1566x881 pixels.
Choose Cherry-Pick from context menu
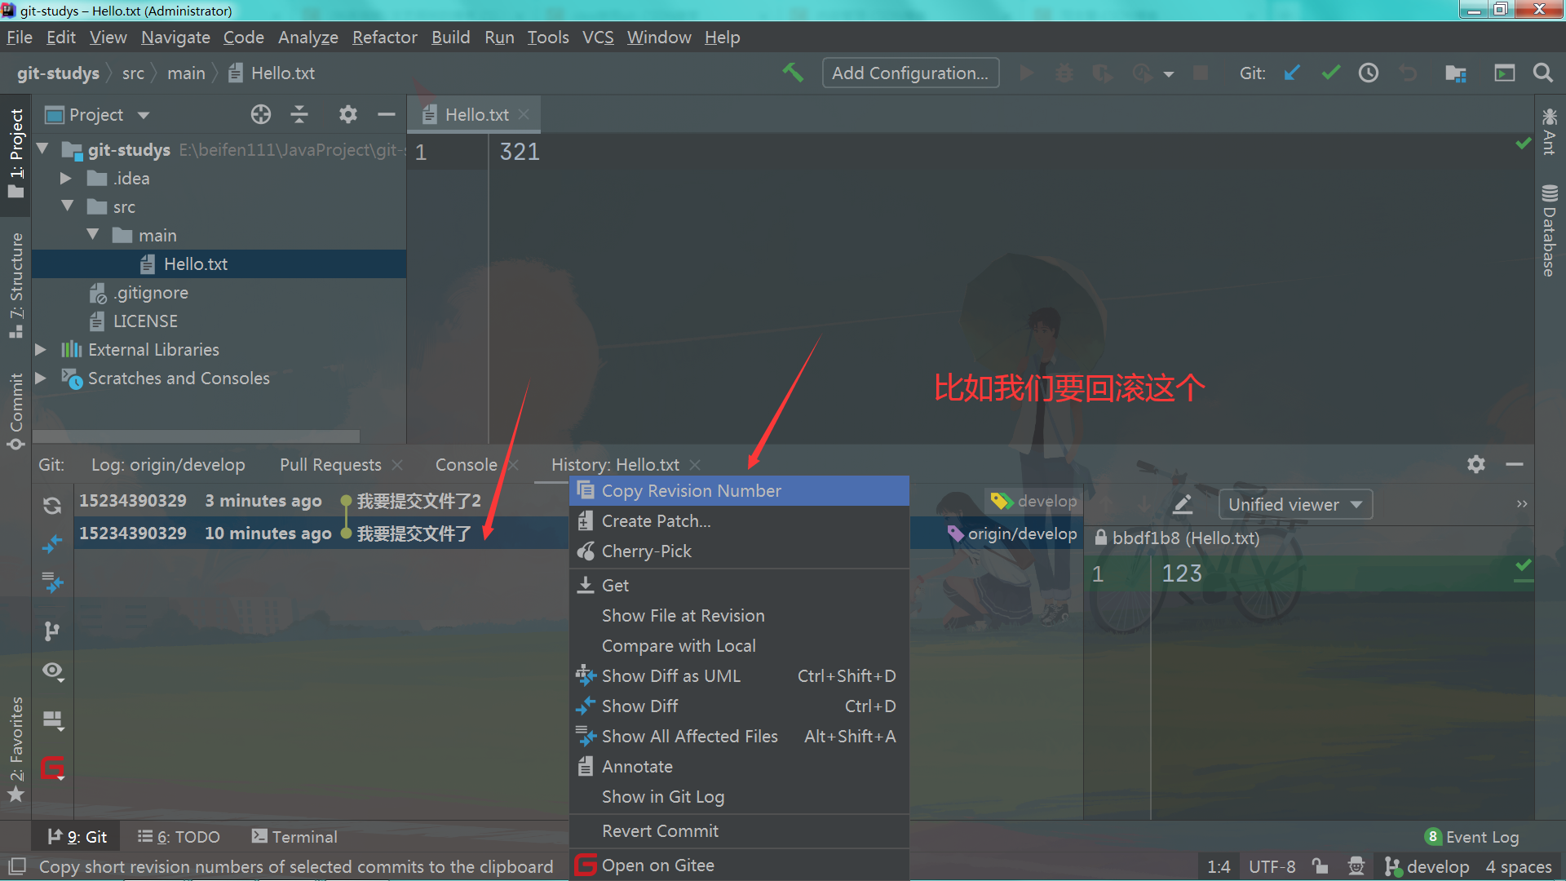(739, 551)
